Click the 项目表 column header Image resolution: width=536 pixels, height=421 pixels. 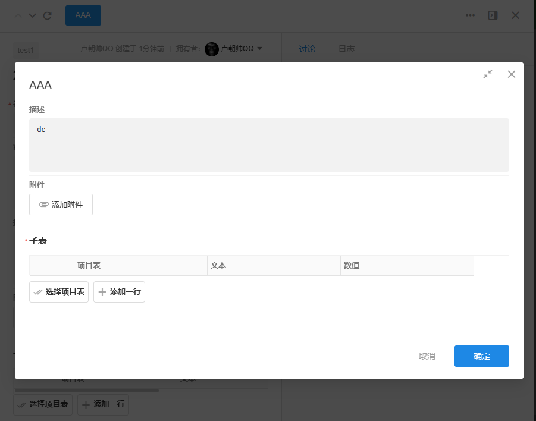tap(140, 265)
